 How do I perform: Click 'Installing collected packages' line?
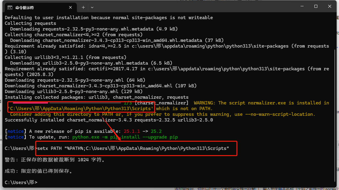tap(97, 97)
